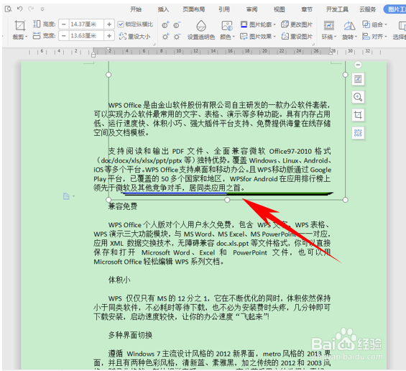Click 设置透明色 droplet tool
The image size is (406, 371).
(201, 29)
